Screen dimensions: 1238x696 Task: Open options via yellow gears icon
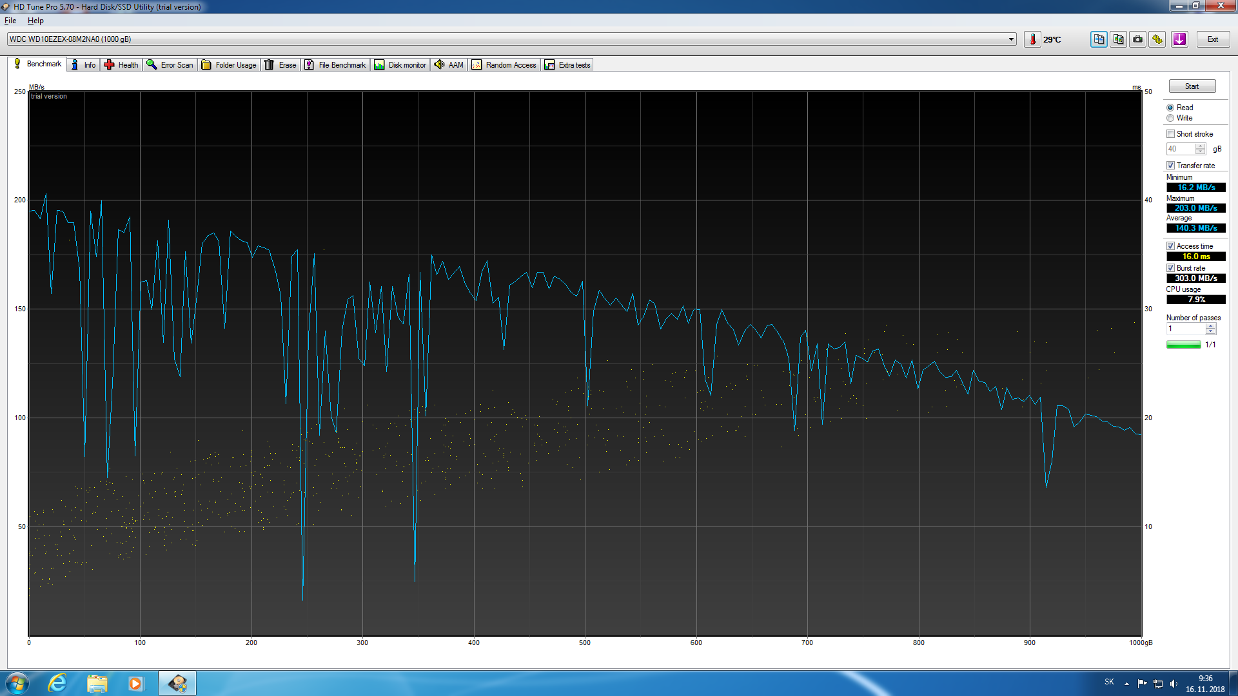pos(1157,39)
